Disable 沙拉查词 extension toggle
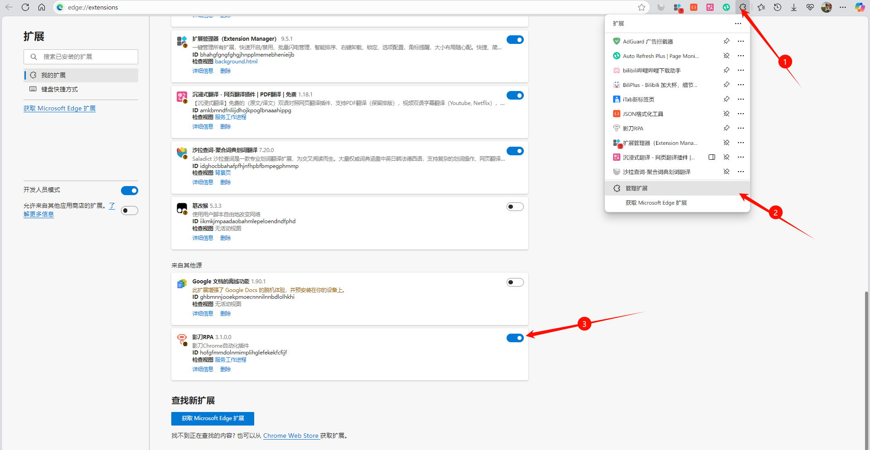Viewport: 870px width, 450px height. [515, 151]
